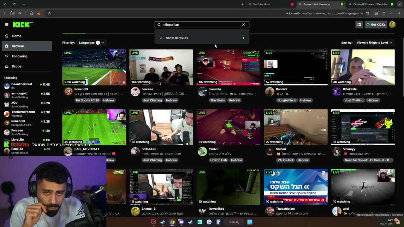Click the Windows Start button
Screen dimensions: 404x227
click(250, 222)
